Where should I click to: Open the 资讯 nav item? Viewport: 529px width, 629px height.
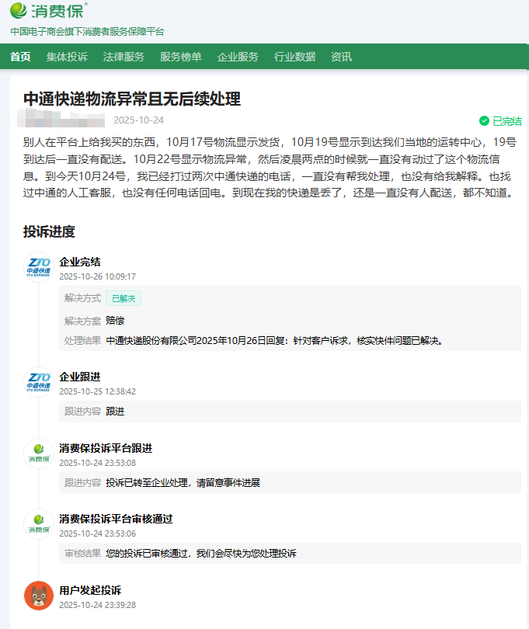point(341,57)
